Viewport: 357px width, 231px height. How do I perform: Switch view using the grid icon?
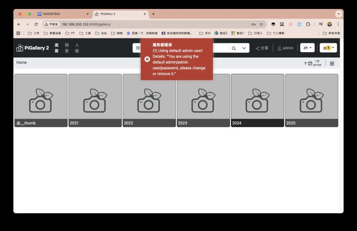click(x=332, y=63)
